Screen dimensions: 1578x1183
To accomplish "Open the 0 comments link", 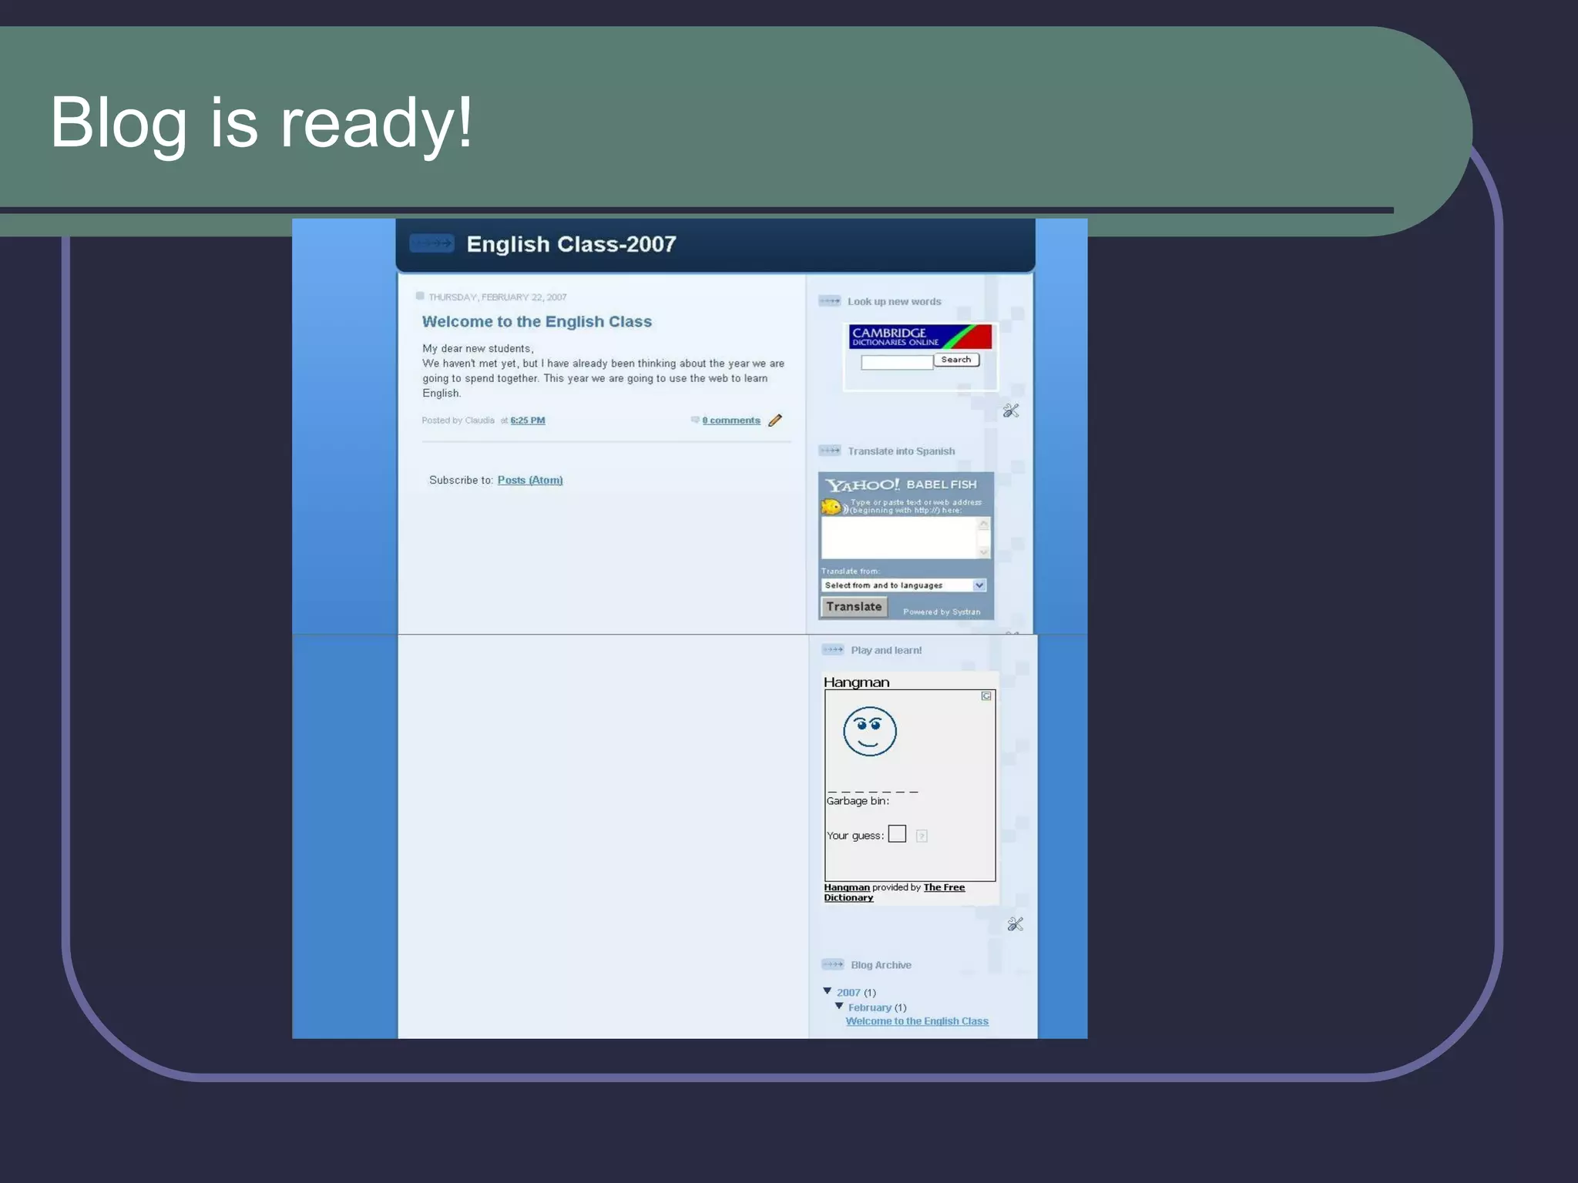I will 730,421.
